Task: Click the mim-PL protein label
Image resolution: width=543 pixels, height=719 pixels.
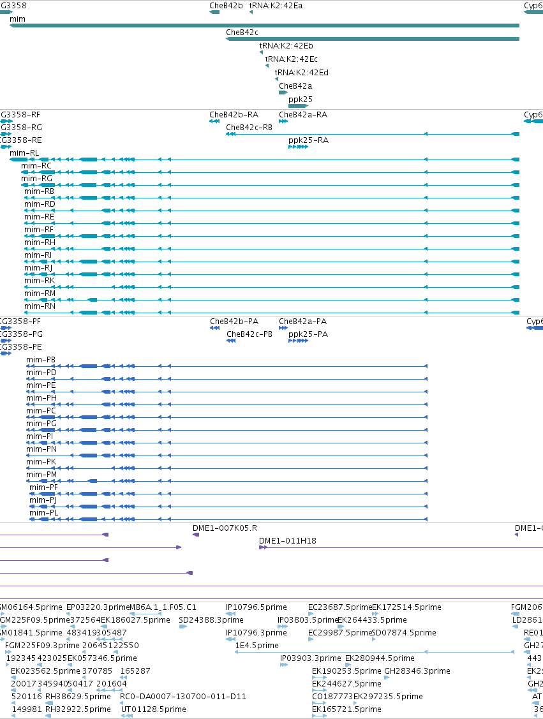Action: (43, 513)
